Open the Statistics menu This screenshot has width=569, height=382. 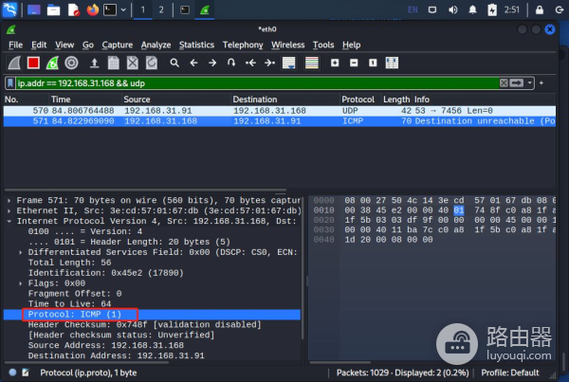click(196, 45)
